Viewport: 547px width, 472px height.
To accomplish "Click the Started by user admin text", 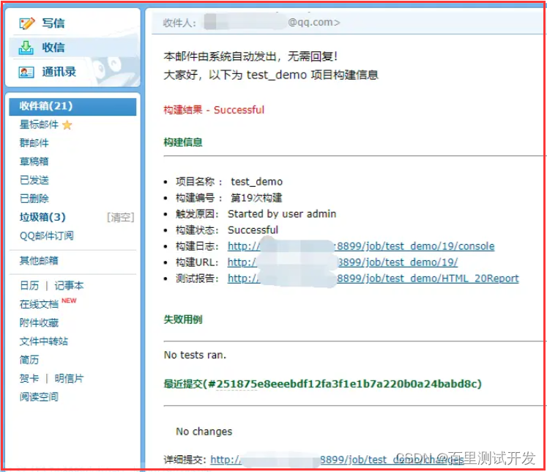I will coord(282,214).
